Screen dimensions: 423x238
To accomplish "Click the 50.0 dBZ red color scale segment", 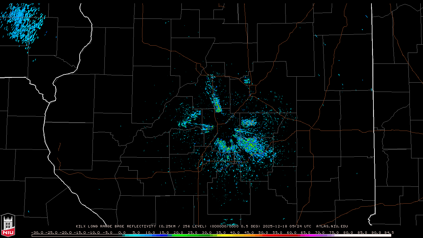I will tap(263, 235).
